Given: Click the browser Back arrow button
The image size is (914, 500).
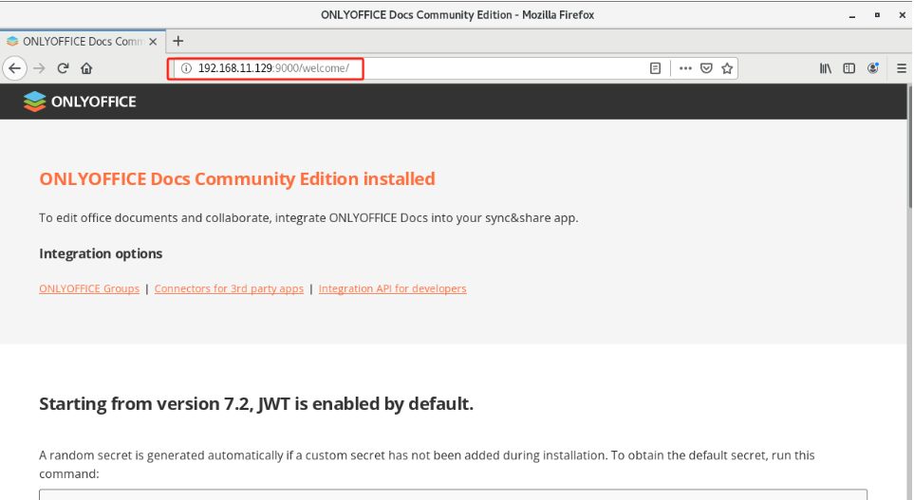Looking at the screenshot, I should tap(14, 68).
